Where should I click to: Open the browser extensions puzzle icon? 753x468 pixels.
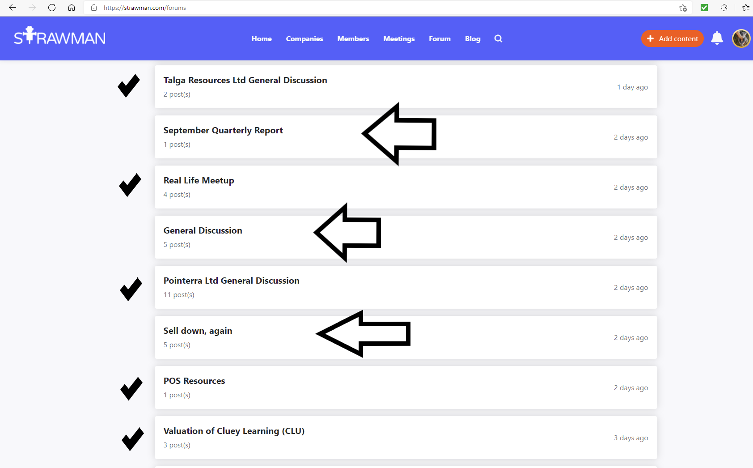[724, 8]
